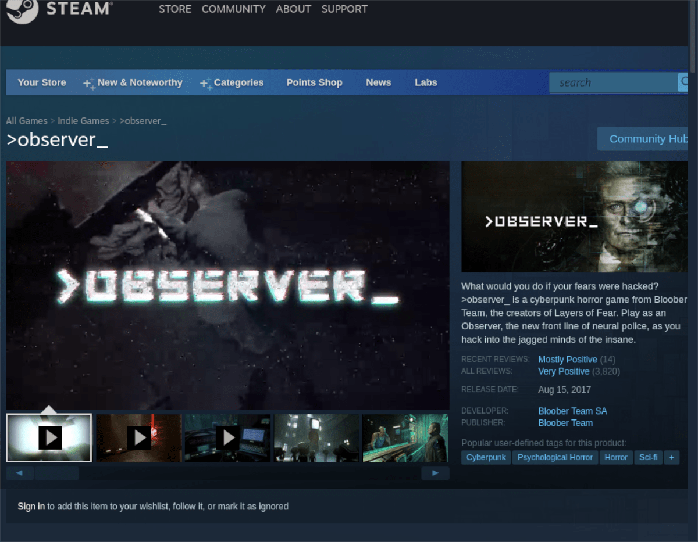Click the Cyberpunk tag
The width and height of the screenshot is (698, 542).
tap(486, 457)
